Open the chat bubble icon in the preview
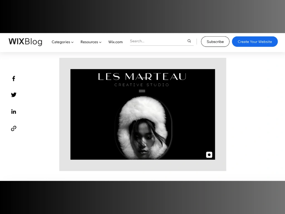The width and height of the screenshot is (285, 214). click(209, 155)
